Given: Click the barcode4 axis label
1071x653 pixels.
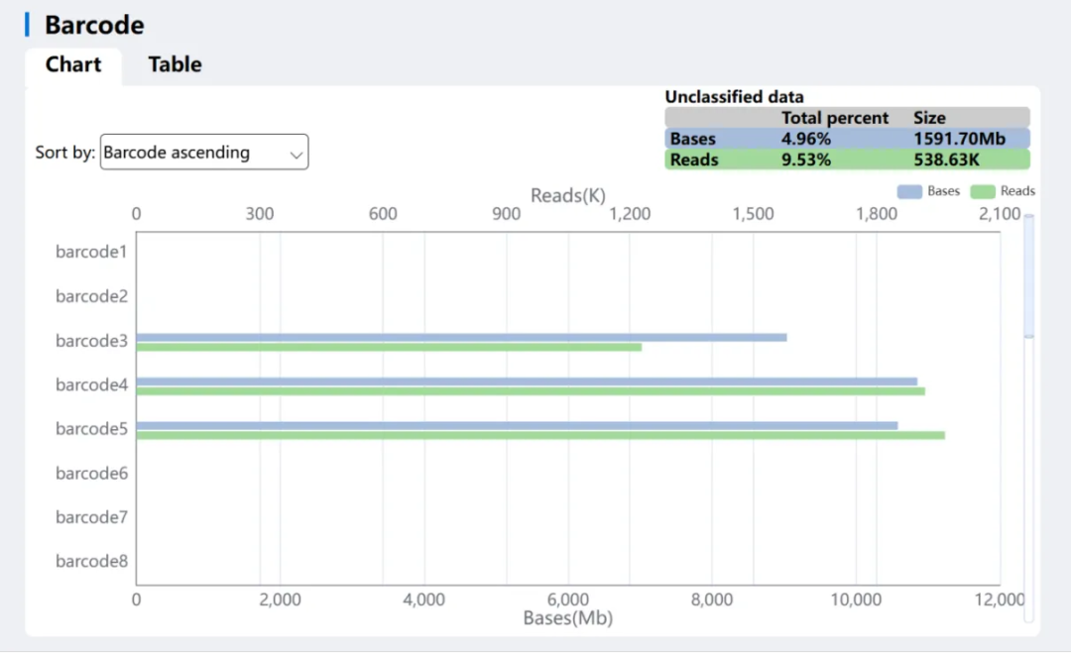Looking at the screenshot, I should coord(91,384).
